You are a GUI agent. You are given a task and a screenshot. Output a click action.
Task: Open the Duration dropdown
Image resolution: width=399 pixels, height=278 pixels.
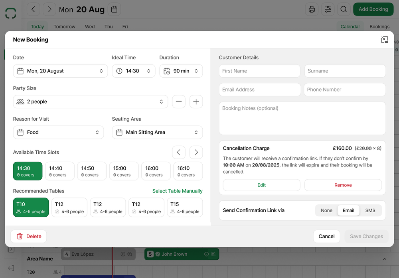tap(181, 71)
